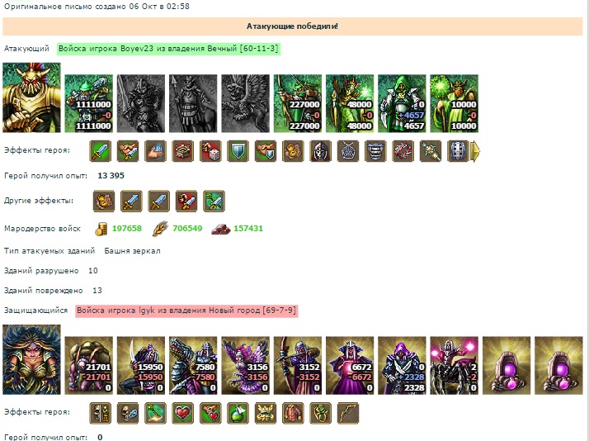
Task: Click the first sword hero effect icon
Action: point(101,151)
